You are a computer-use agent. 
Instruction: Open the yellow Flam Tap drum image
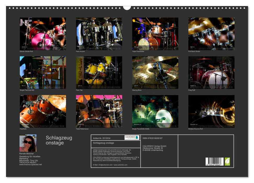coord(99,72)
